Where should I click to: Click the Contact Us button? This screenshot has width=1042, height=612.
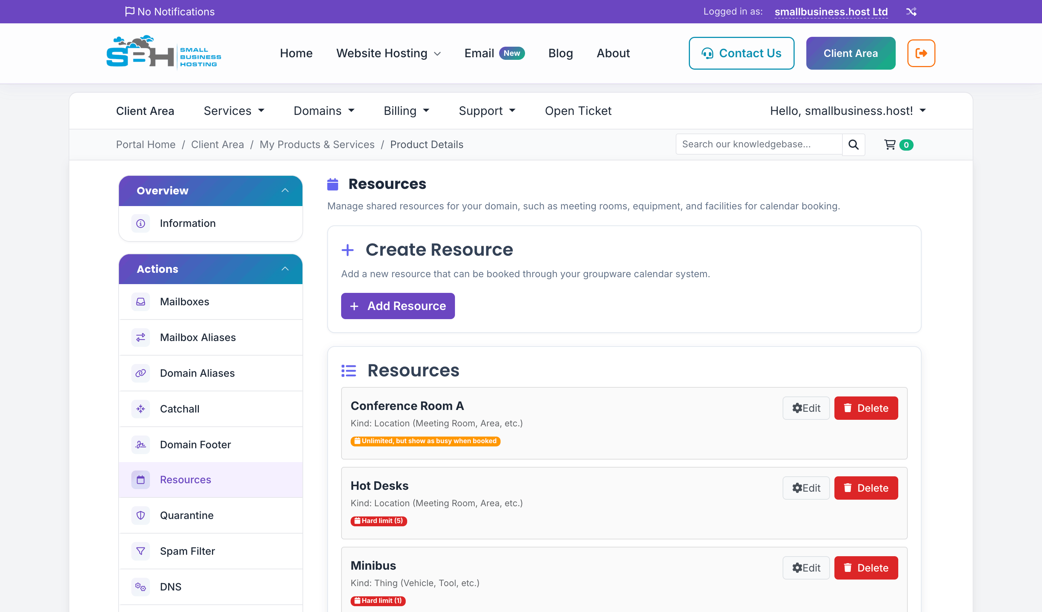[x=741, y=53]
